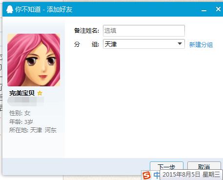Expand the group list with the arrow

(x=180, y=44)
